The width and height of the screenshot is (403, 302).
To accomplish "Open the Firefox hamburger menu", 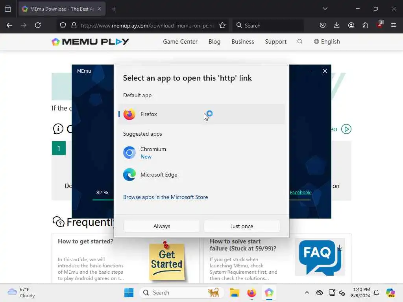I will point(394,25).
